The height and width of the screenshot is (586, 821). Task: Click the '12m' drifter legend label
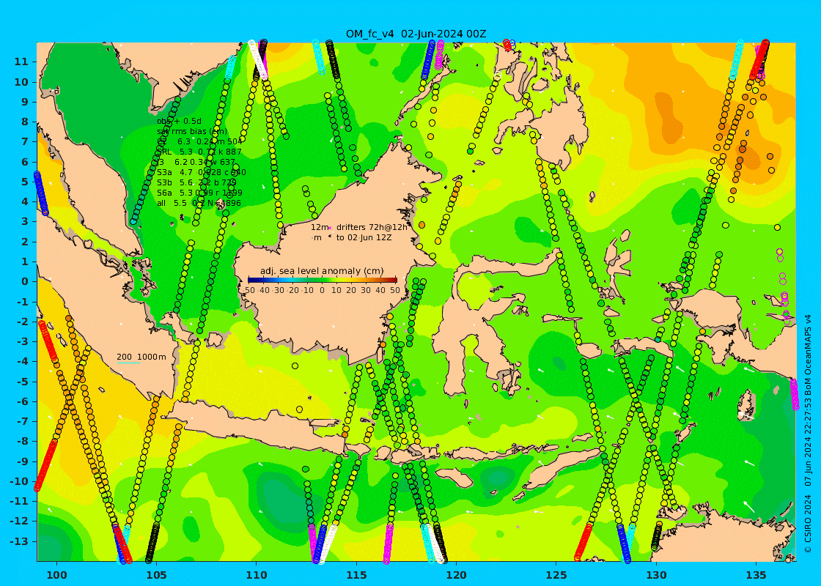pos(319,227)
